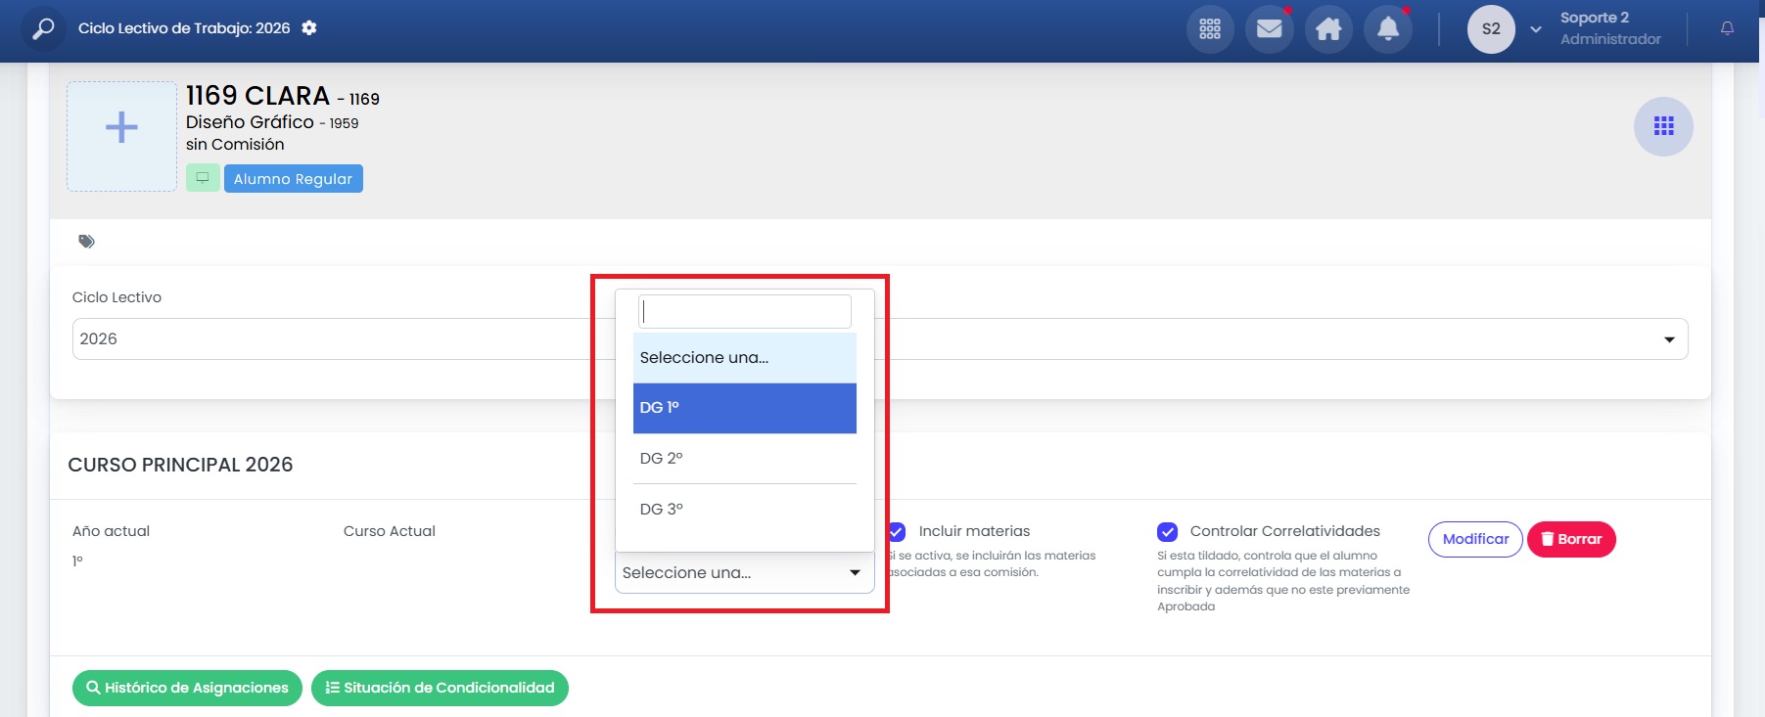
Task: Click the 'sin Comisión' text
Action: tap(235, 145)
